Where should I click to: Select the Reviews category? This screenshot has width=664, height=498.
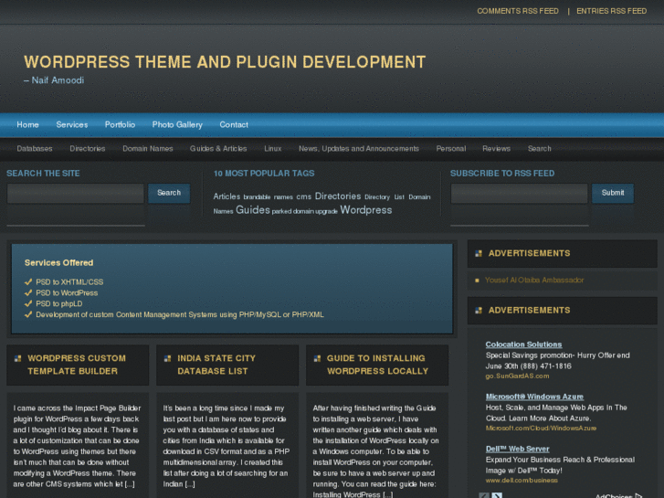[x=496, y=148]
